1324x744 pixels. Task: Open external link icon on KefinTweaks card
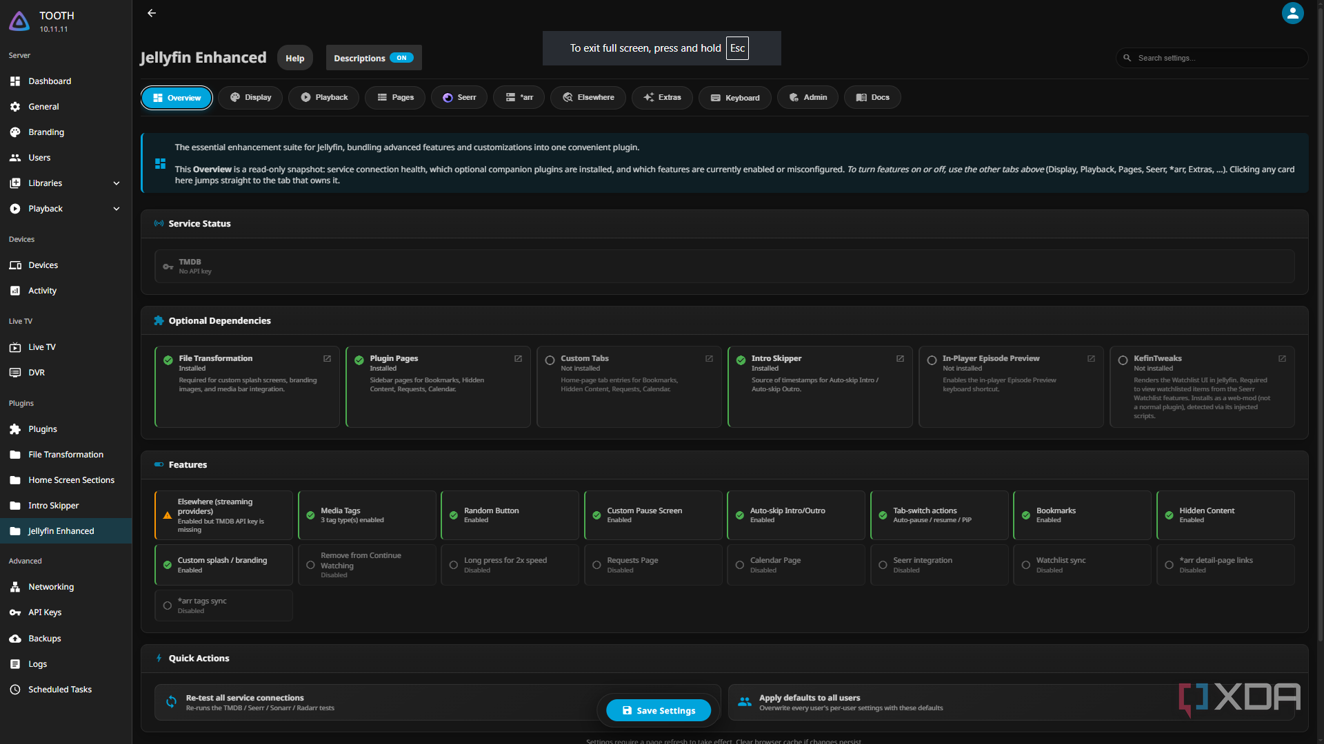click(x=1282, y=359)
